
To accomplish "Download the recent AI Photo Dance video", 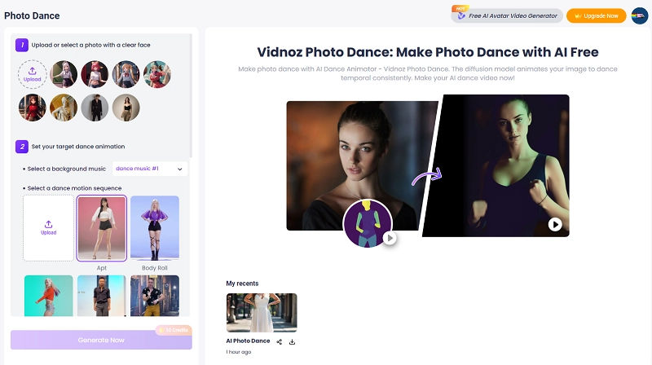I will pos(293,341).
